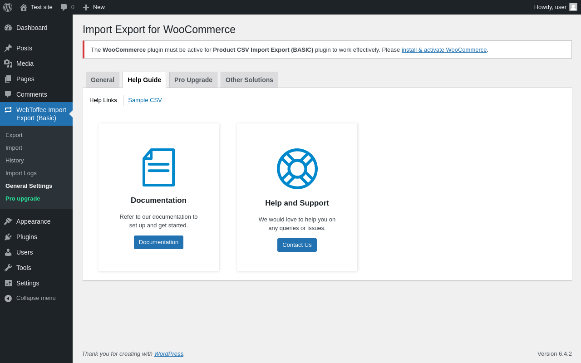Viewport: 581px width, 363px height.
Task: Click the Help and Support lifebuoy icon
Action: click(297, 169)
